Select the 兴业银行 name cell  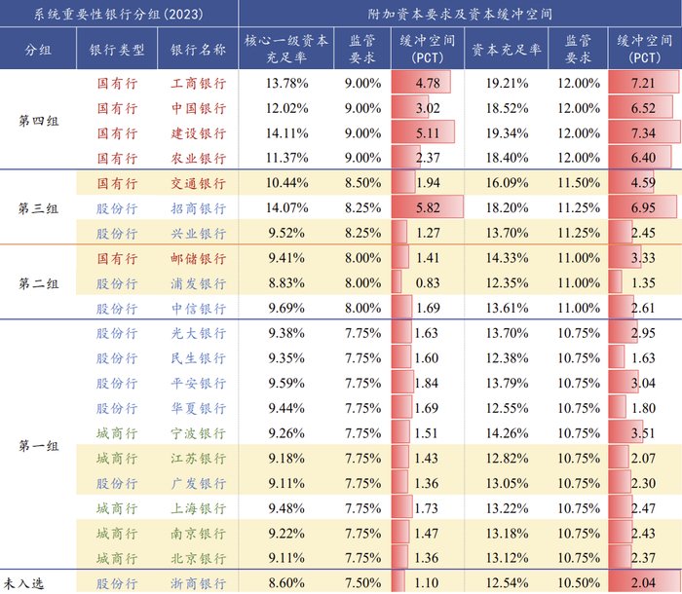(x=199, y=234)
